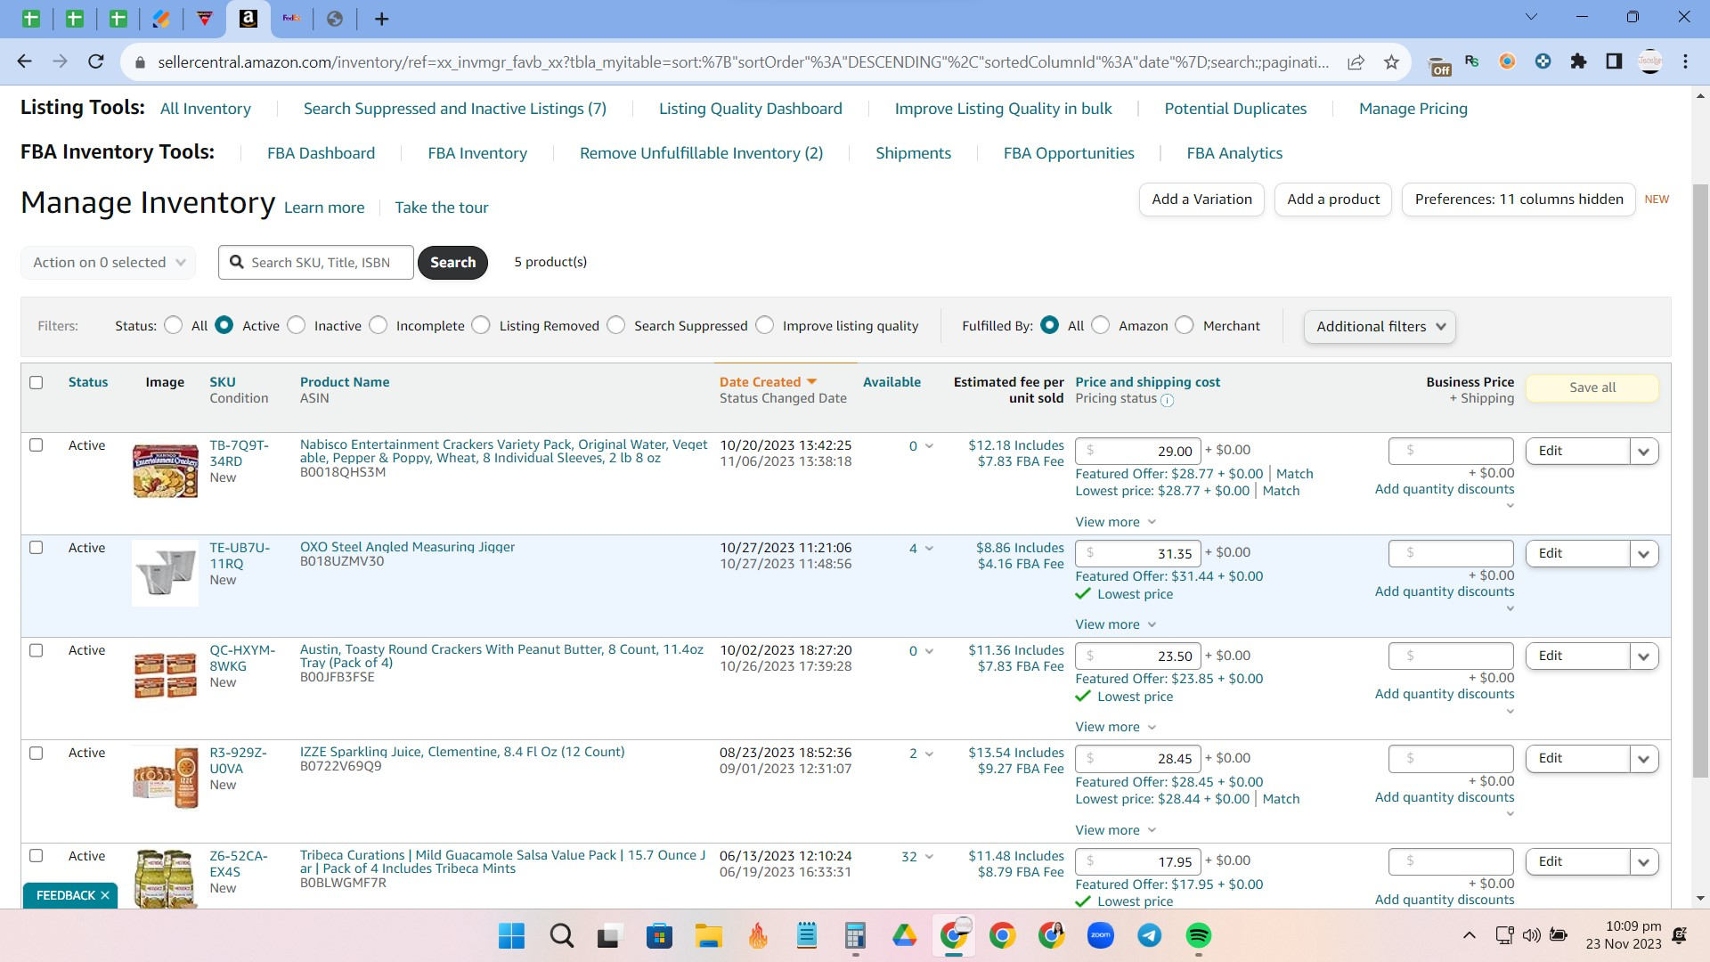Open a new browser tab
Screen dimensions: 1710x962
(381, 19)
